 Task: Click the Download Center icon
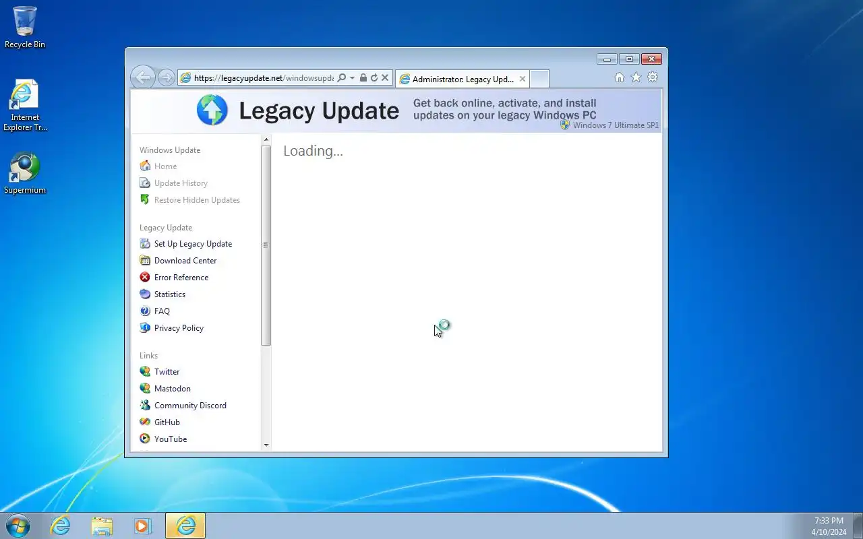tap(144, 260)
